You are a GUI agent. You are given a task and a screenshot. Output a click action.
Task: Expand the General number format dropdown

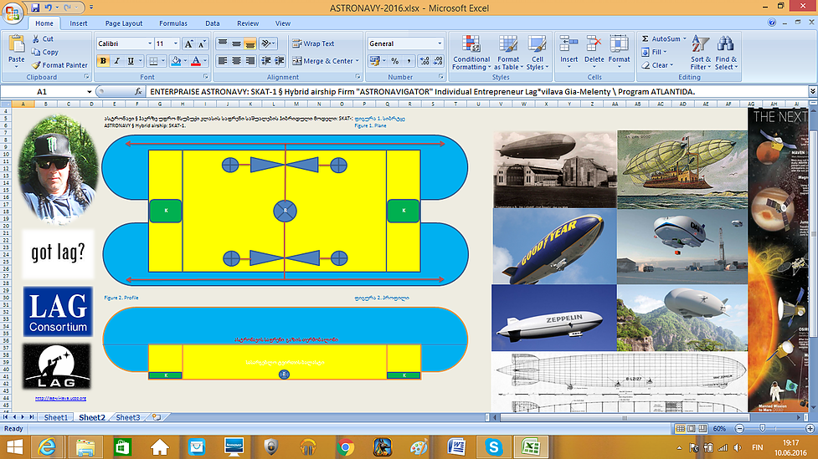(x=440, y=43)
